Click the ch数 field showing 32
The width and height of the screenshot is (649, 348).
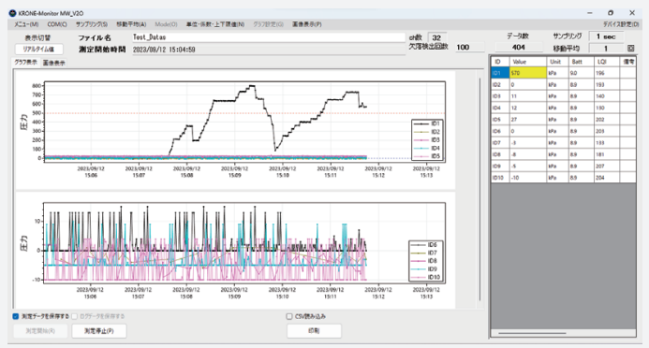[x=436, y=37]
